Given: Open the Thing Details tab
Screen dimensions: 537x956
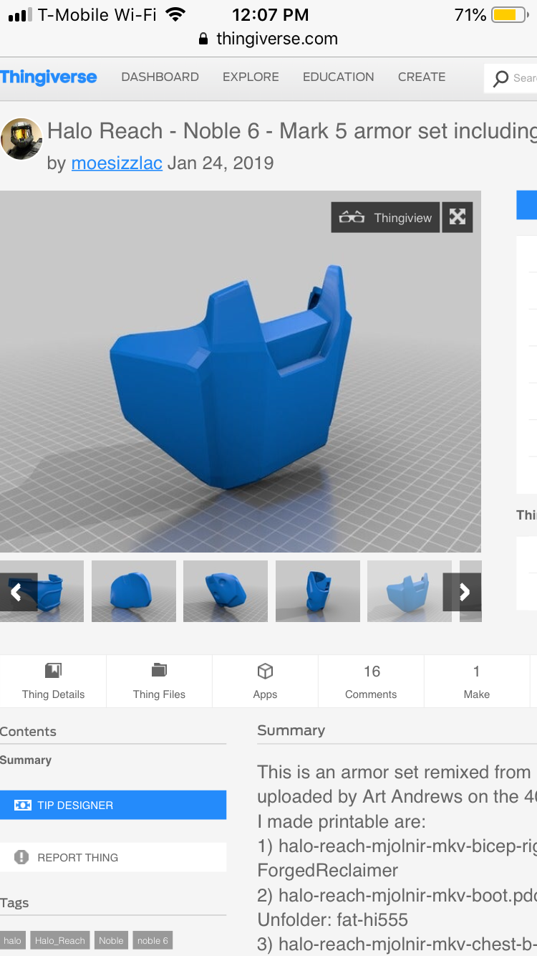Looking at the screenshot, I should click(x=53, y=681).
